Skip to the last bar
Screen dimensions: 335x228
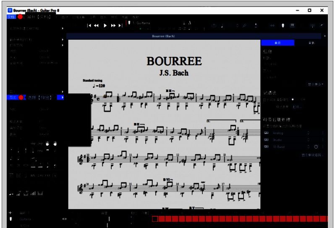(121, 26)
